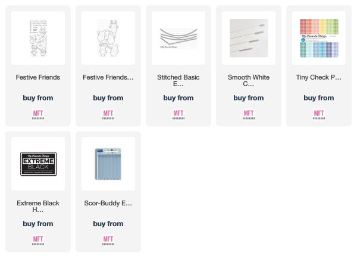This screenshot has height=260, width=357.
Task: Open the blue Scor-Buddy board thumbnail
Action: tap(108, 164)
